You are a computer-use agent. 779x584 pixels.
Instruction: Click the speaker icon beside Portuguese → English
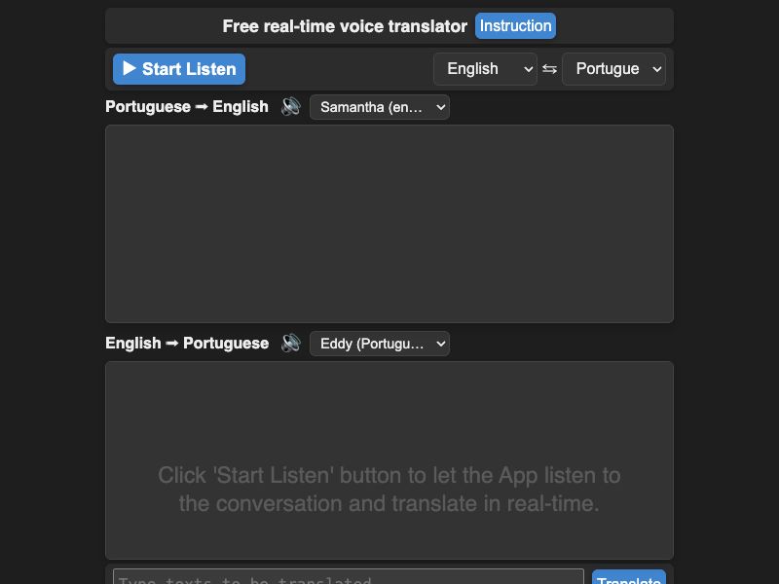click(x=290, y=106)
